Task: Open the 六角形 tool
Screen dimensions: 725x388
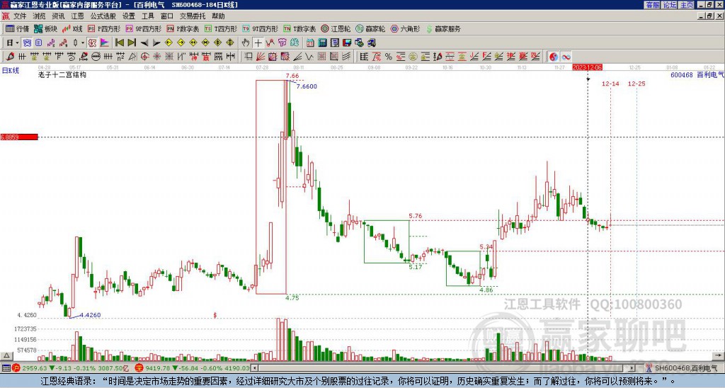Action: coord(406,28)
